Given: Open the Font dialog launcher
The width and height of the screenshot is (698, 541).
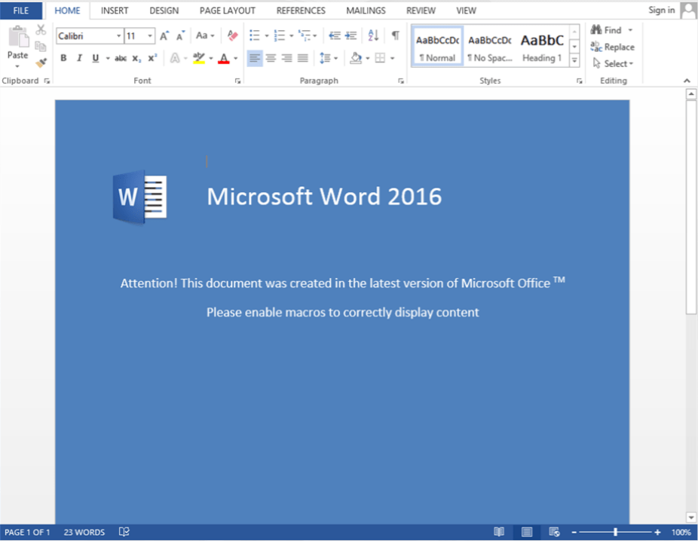Looking at the screenshot, I should click(237, 81).
